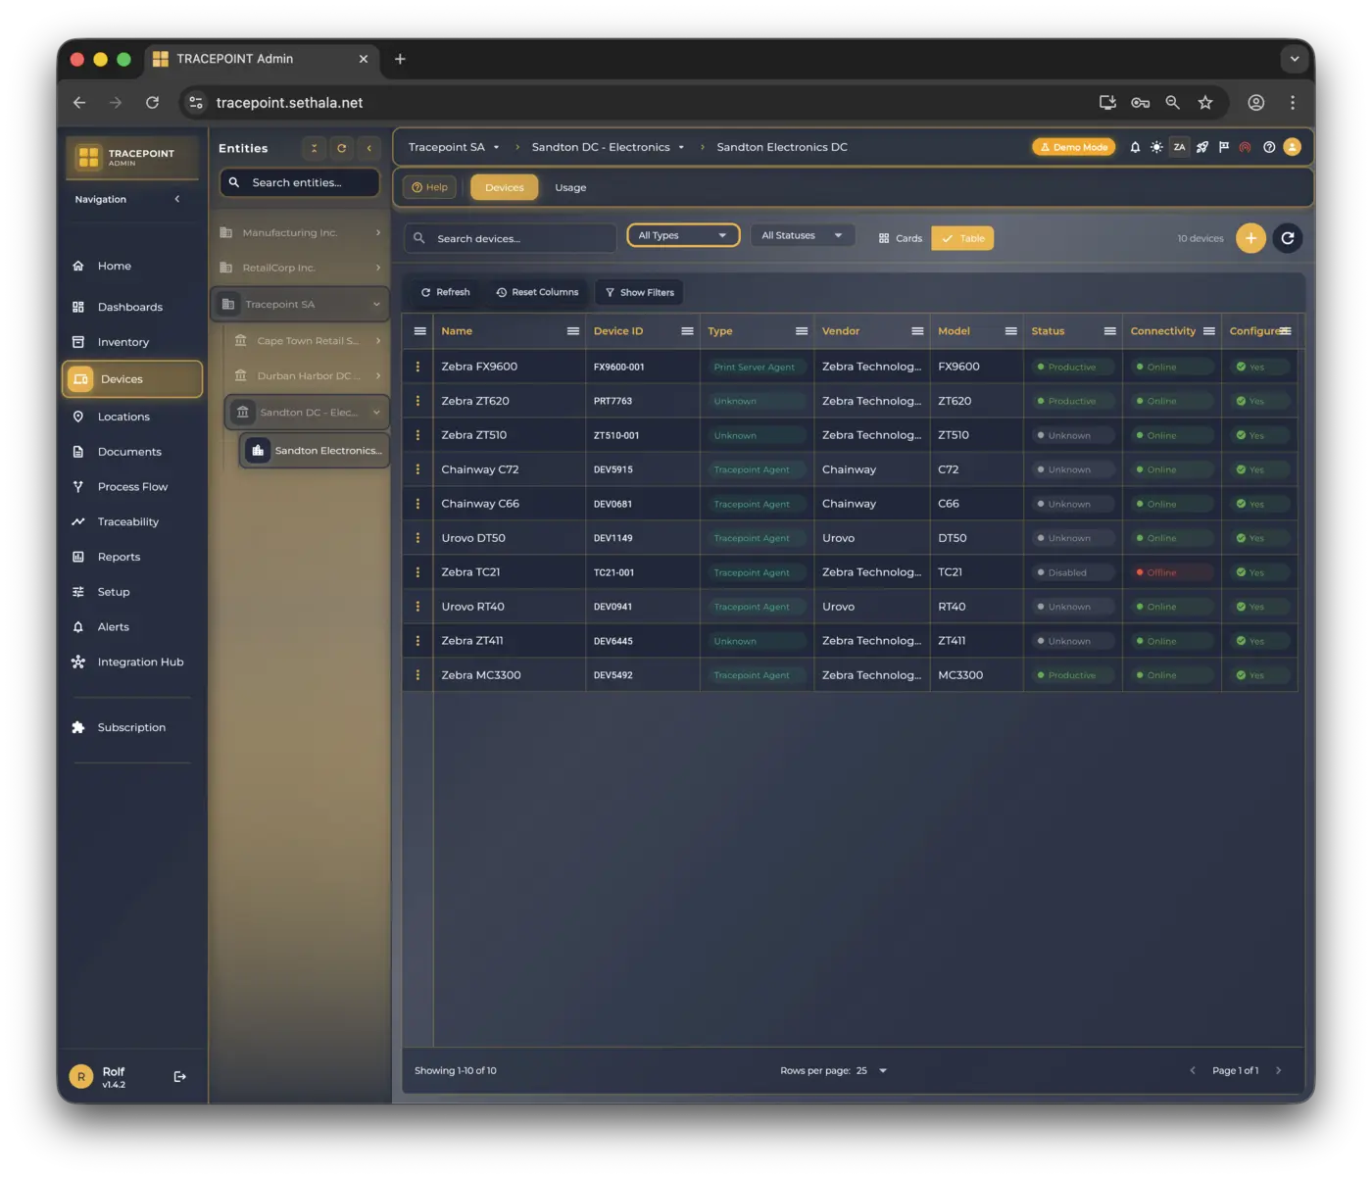Open the All Types dropdown
The height and width of the screenshot is (1179, 1372).
(x=683, y=235)
